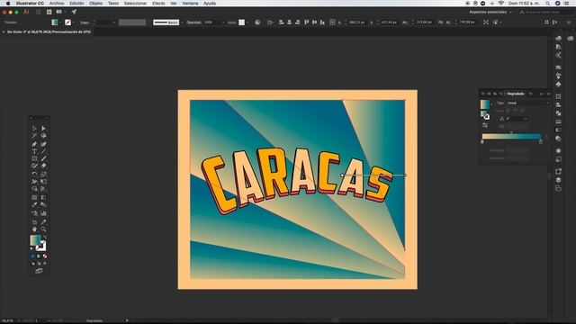The height and width of the screenshot is (324, 576).
Task: Open the Opacidad percentage dropdown in control bar
Action: point(222,22)
